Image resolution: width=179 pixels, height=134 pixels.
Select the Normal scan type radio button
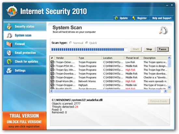tap(71, 43)
